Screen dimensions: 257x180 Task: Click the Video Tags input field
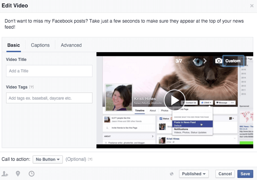[x=49, y=98]
